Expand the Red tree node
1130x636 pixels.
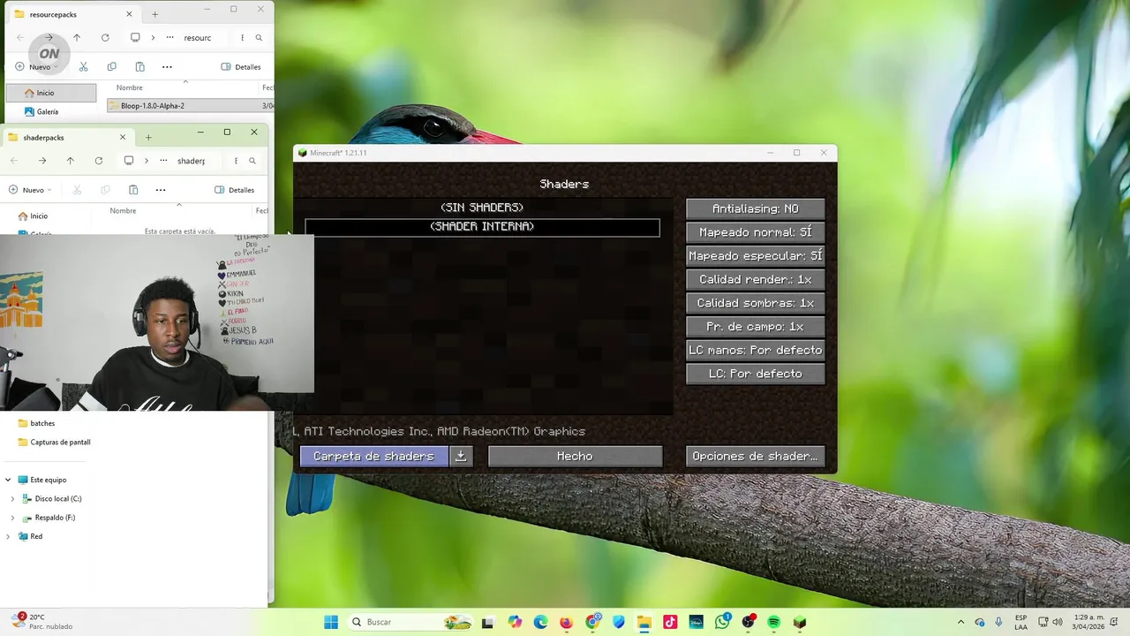pos(8,536)
